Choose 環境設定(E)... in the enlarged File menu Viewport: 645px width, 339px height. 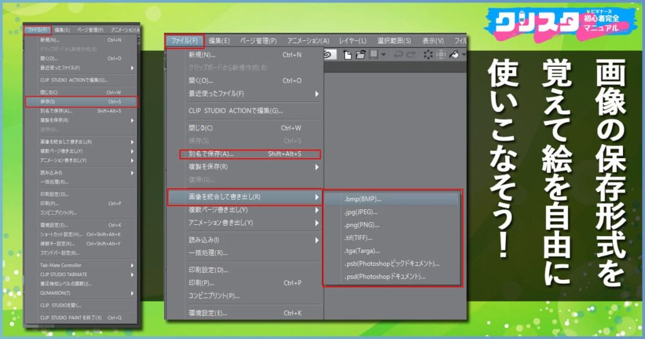point(245,313)
